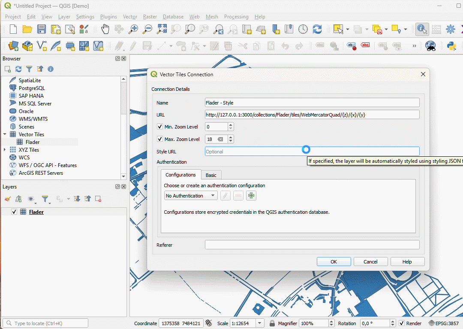463x329 pixels.
Task: Toggle the scale lock icon
Action: (272, 323)
